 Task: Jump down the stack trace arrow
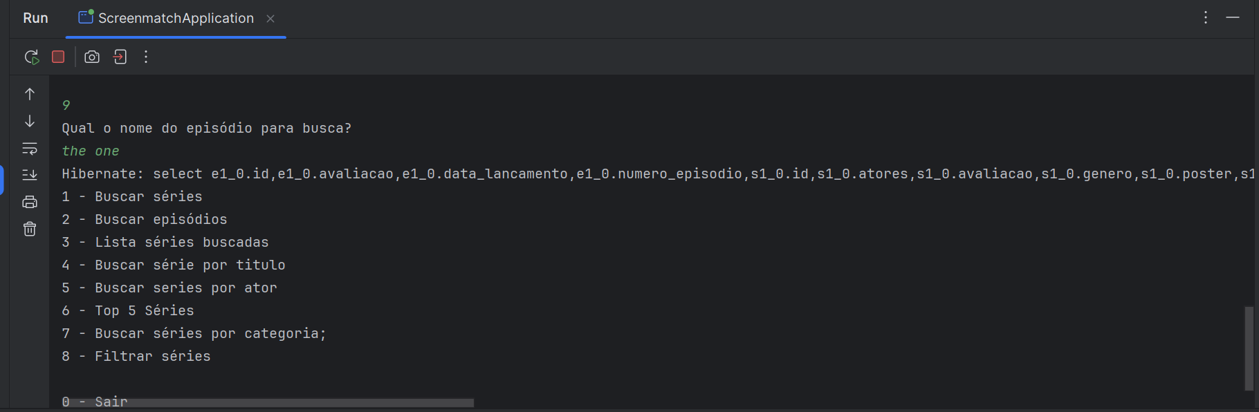tap(30, 121)
